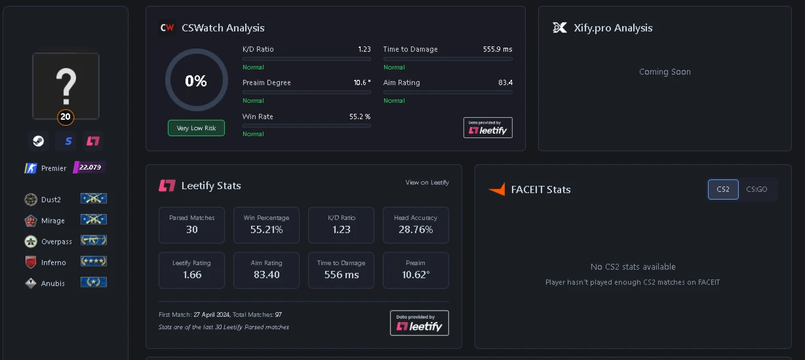Open the Steam profile icon
Viewport: 805px width, 360px height.
pos(39,141)
